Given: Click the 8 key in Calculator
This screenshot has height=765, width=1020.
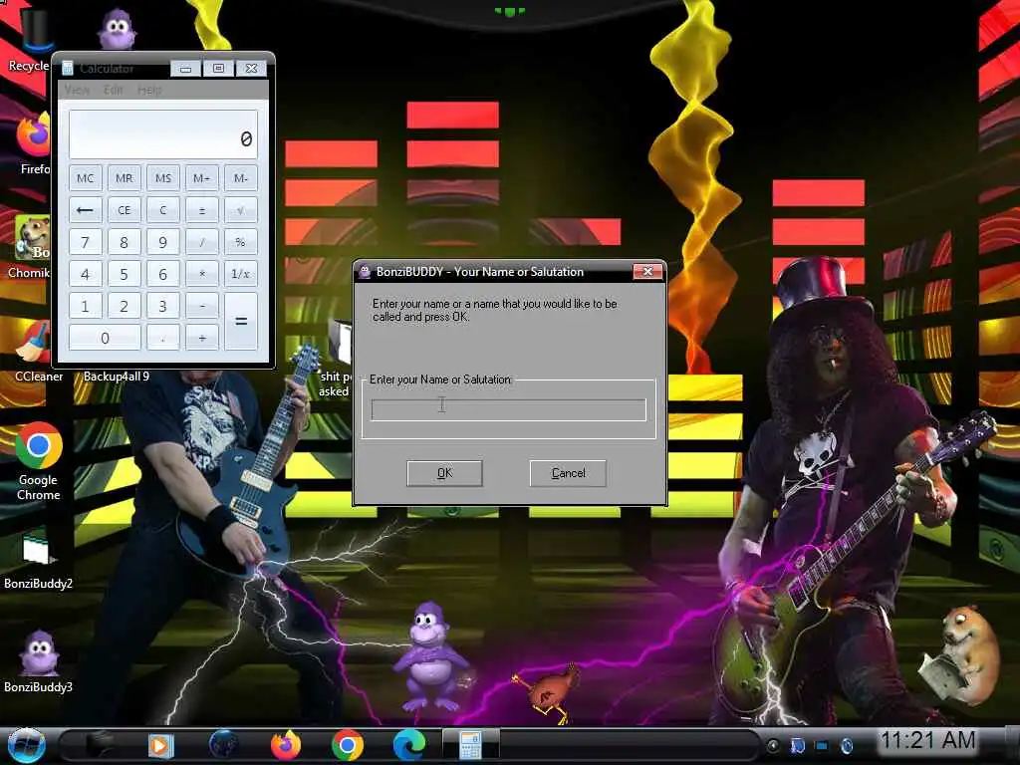Looking at the screenshot, I should coord(125,242).
